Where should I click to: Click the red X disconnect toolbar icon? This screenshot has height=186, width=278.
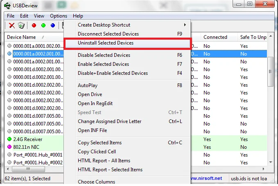pyautogui.click(x=12, y=25)
